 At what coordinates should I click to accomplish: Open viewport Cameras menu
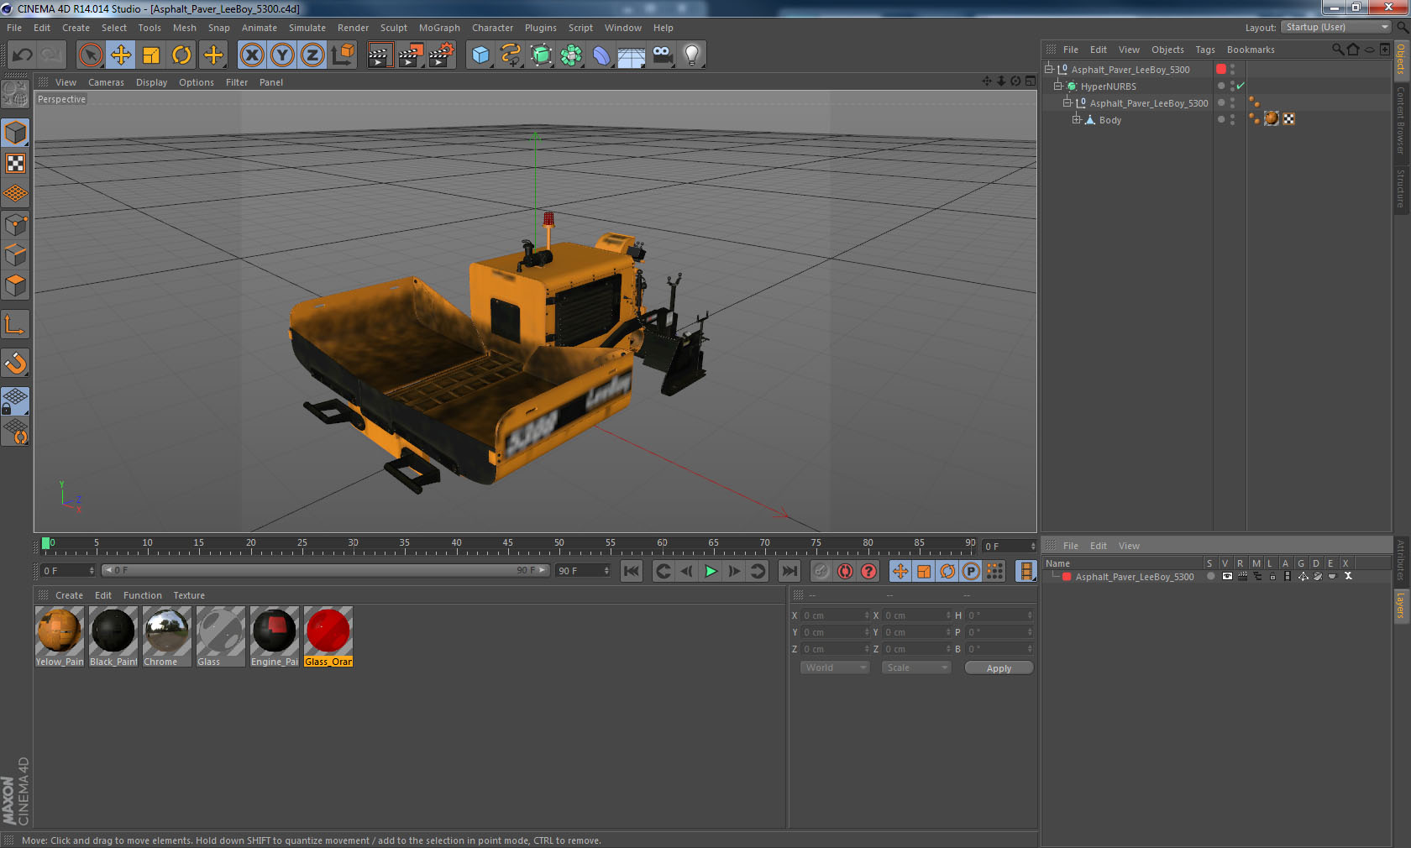pyautogui.click(x=106, y=82)
